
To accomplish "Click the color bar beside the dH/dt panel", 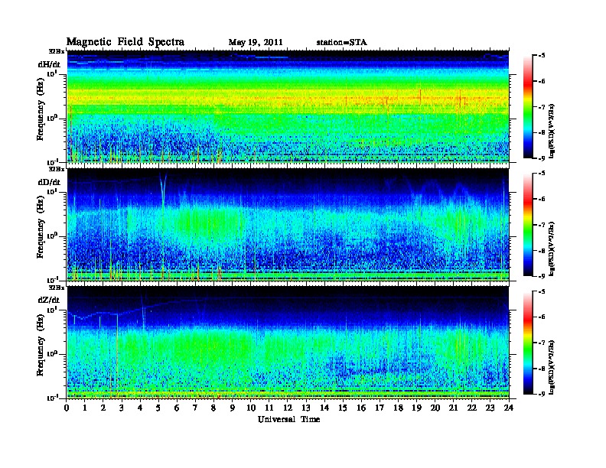I will (528, 107).
